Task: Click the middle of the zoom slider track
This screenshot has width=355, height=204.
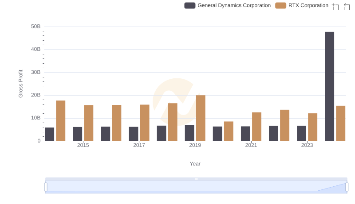Action: click(x=196, y=187)
